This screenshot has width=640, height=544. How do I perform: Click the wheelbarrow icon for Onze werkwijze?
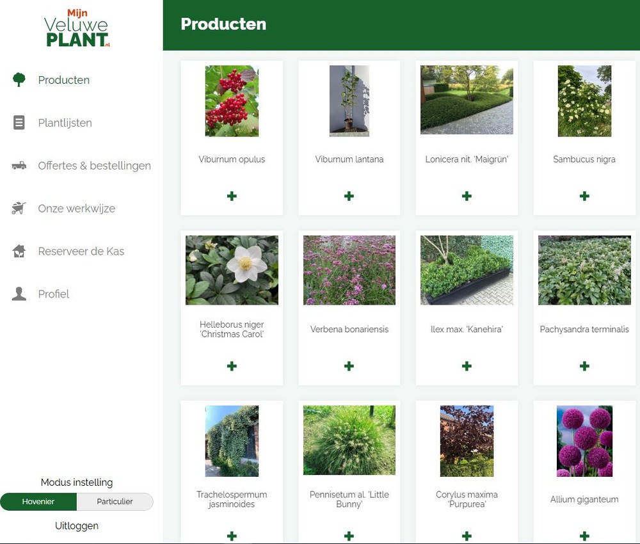click(x=19, y=209)
